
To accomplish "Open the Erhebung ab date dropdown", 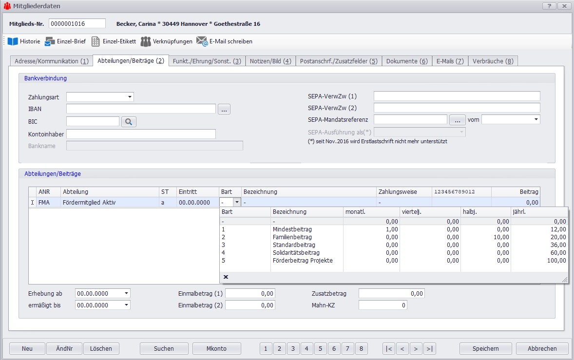I will [127, 294].
